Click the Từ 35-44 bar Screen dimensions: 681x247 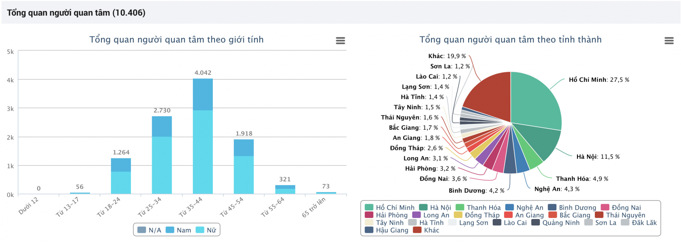click(203, 149)
